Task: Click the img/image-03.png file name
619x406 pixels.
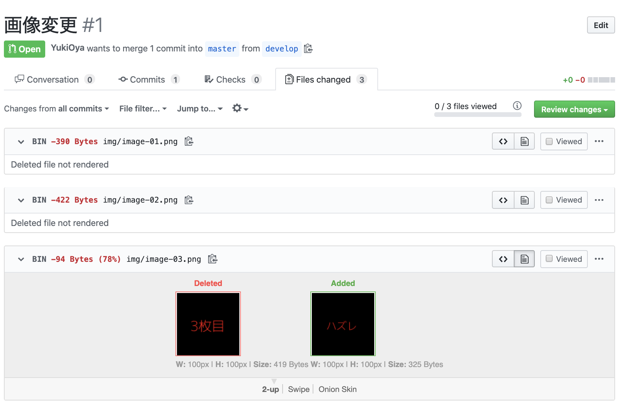Action: tap(164, 259)
